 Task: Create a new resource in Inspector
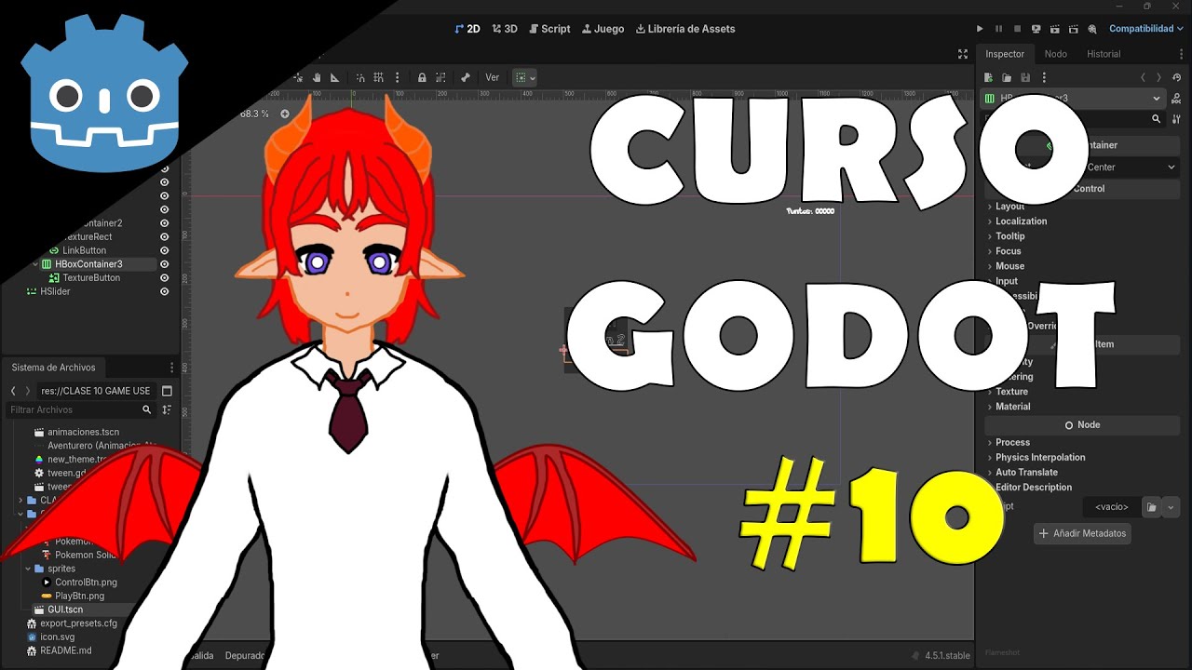tap(988, 77)
